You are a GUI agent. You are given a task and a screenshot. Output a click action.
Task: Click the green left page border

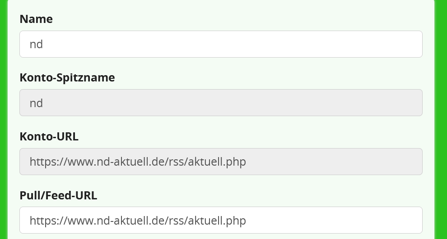[4, 119]
